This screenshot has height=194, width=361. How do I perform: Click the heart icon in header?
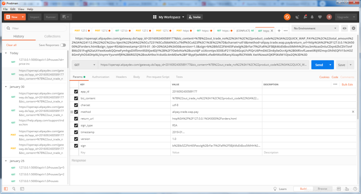[320, 17]
